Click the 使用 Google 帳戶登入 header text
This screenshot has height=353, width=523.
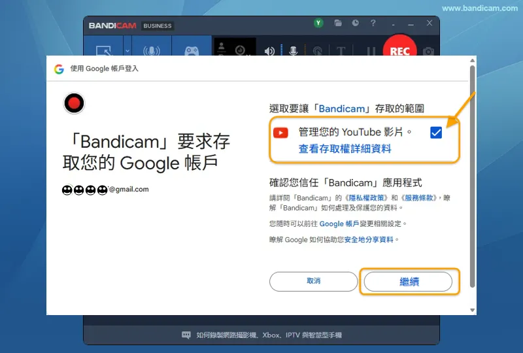tap(104, 69)
